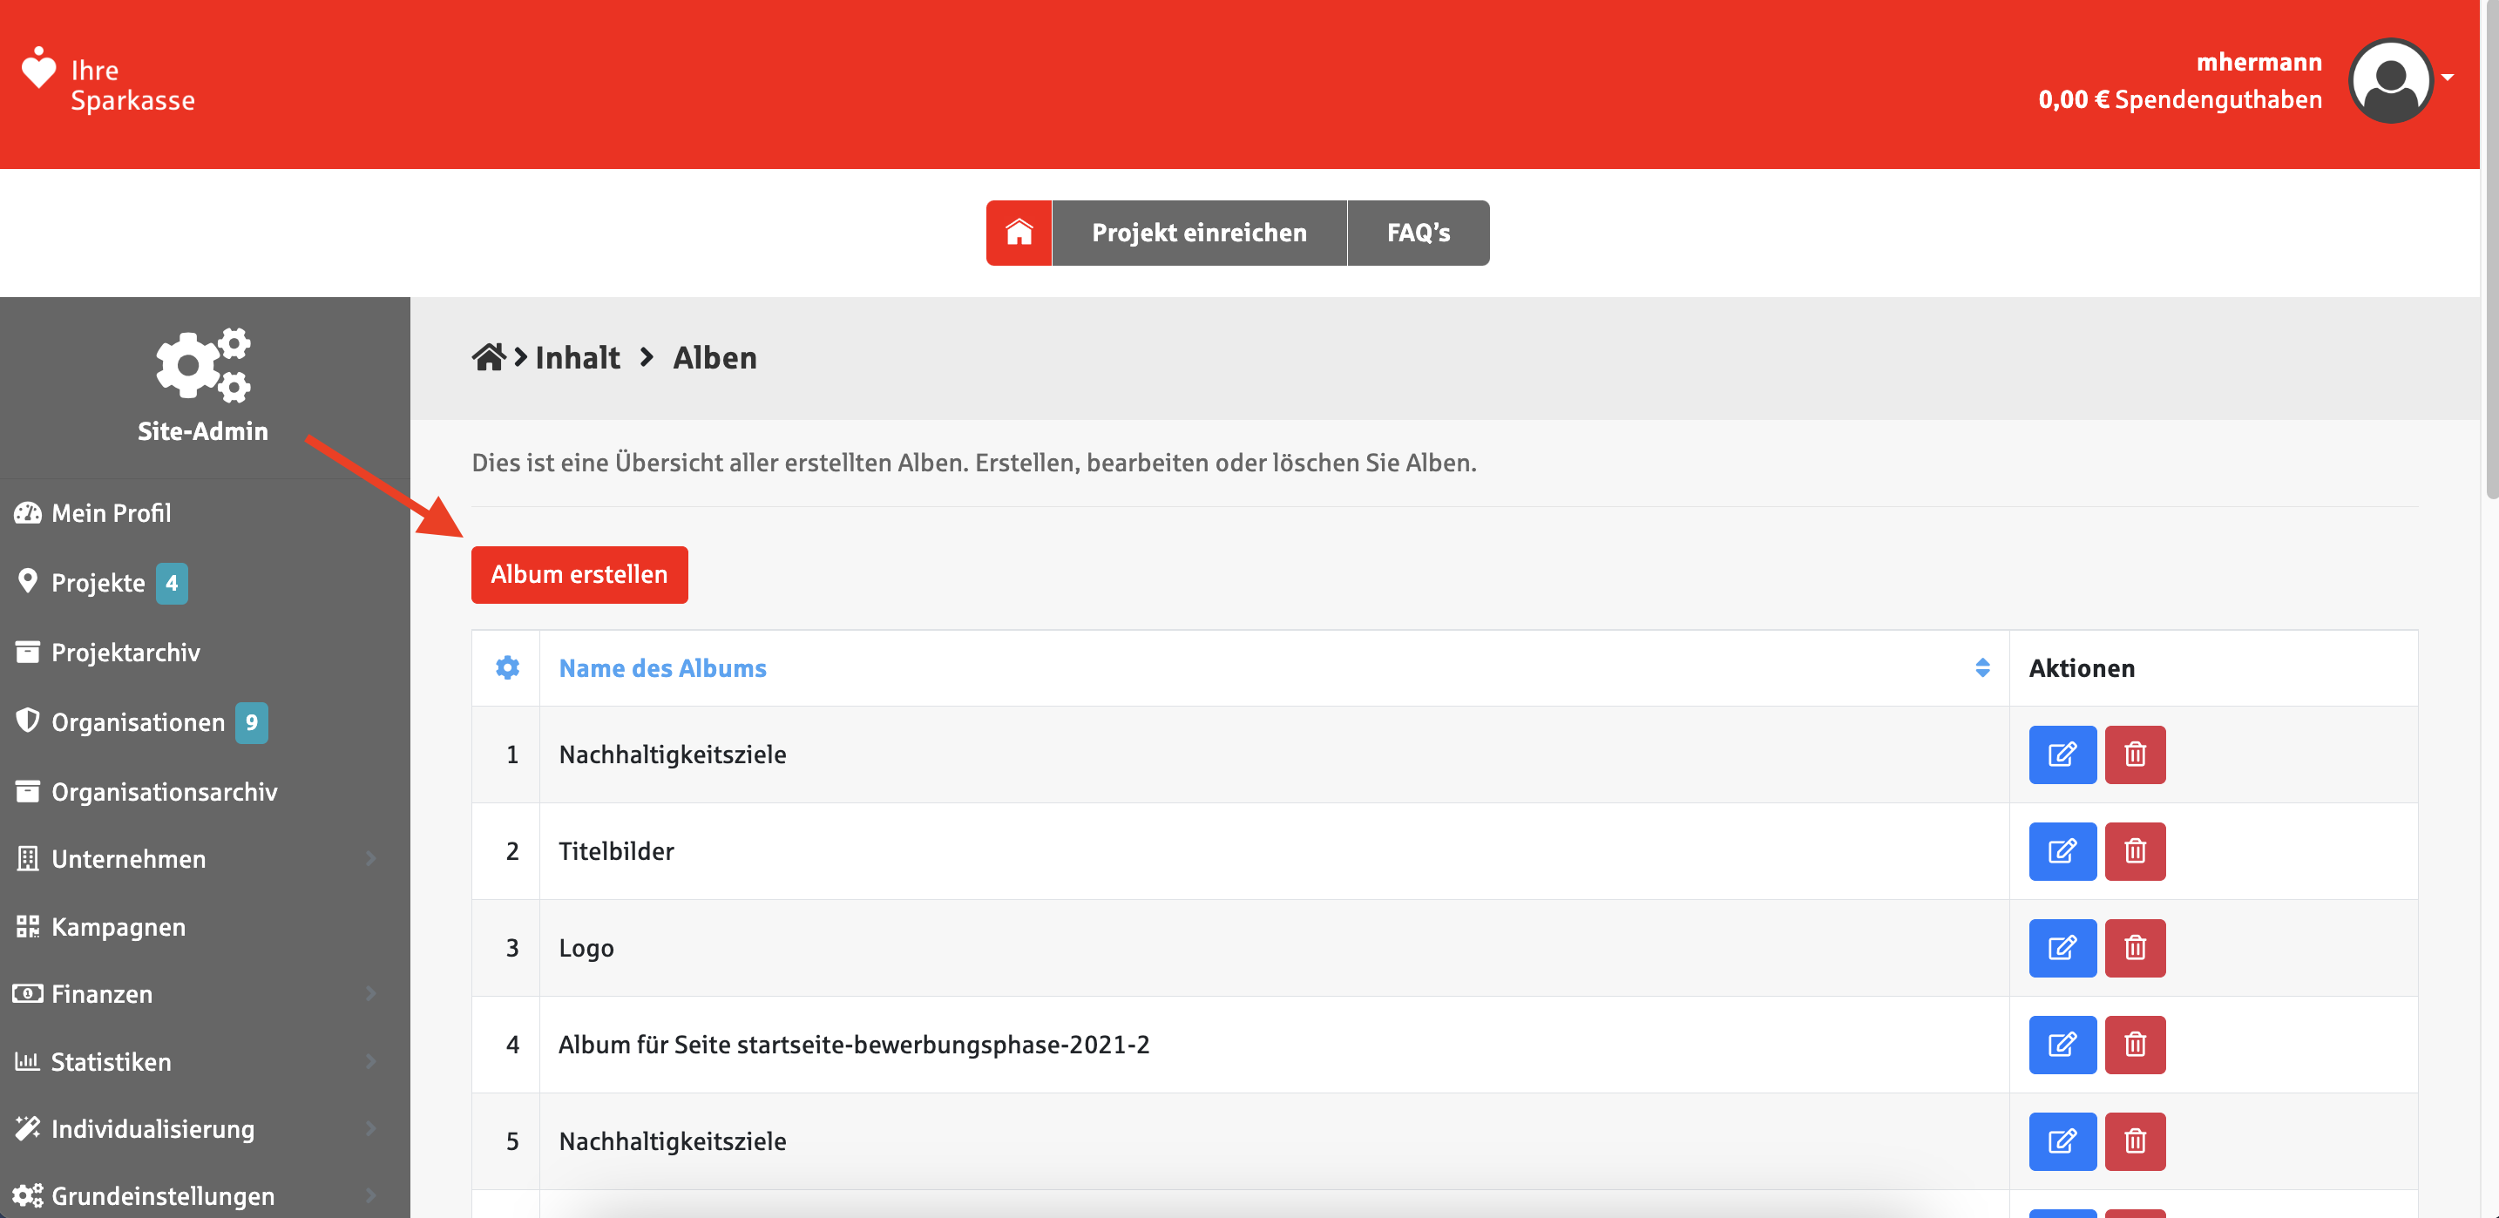Edit the startseite-bewerbungsphase-2021-2 album

2062,1045
